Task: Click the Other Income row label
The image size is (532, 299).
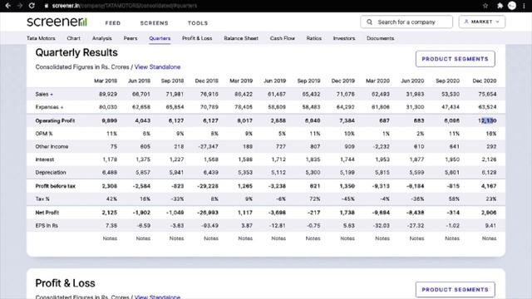Action: [x=52, y=147]
